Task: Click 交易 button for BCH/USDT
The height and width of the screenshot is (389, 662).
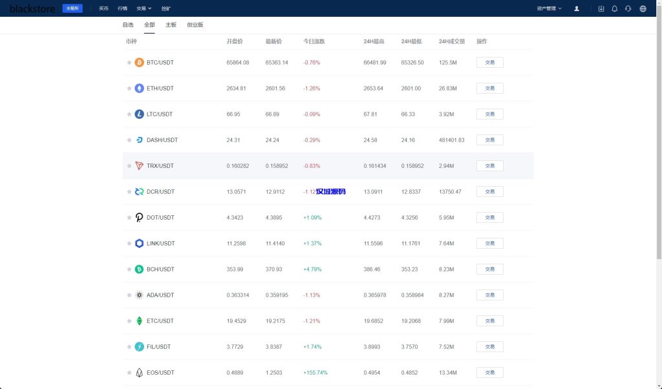Action: (489, 269)
